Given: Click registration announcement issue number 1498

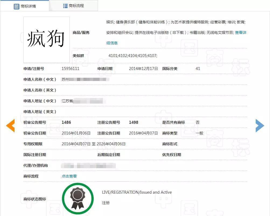Looking at the screenshot, I should pyautogui.click(x=134, y=122).
